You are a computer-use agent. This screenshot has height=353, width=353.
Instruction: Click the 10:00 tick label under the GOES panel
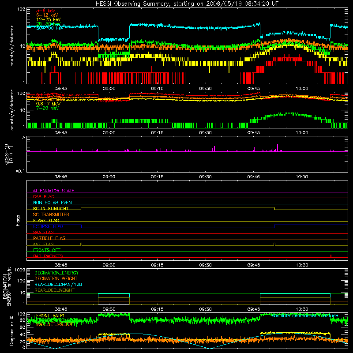tap(302, 177)
